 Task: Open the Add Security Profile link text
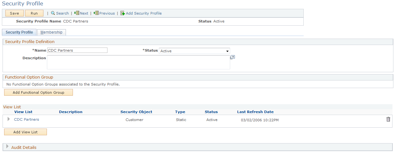(x=144, y=13)
